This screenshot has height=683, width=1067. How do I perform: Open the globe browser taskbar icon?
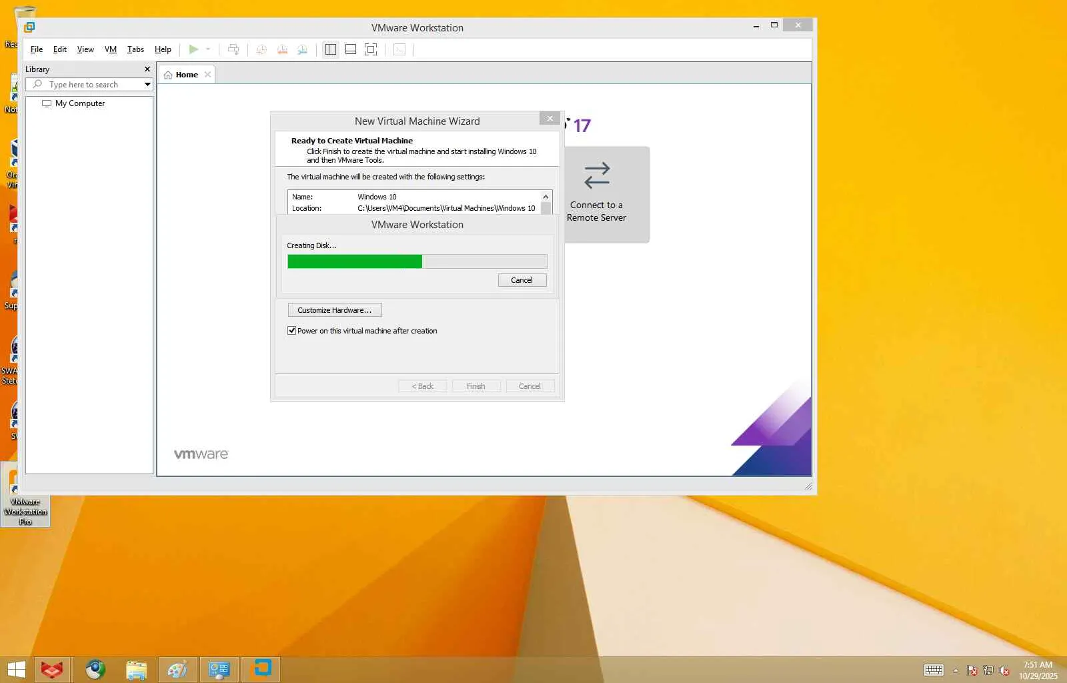95,670
